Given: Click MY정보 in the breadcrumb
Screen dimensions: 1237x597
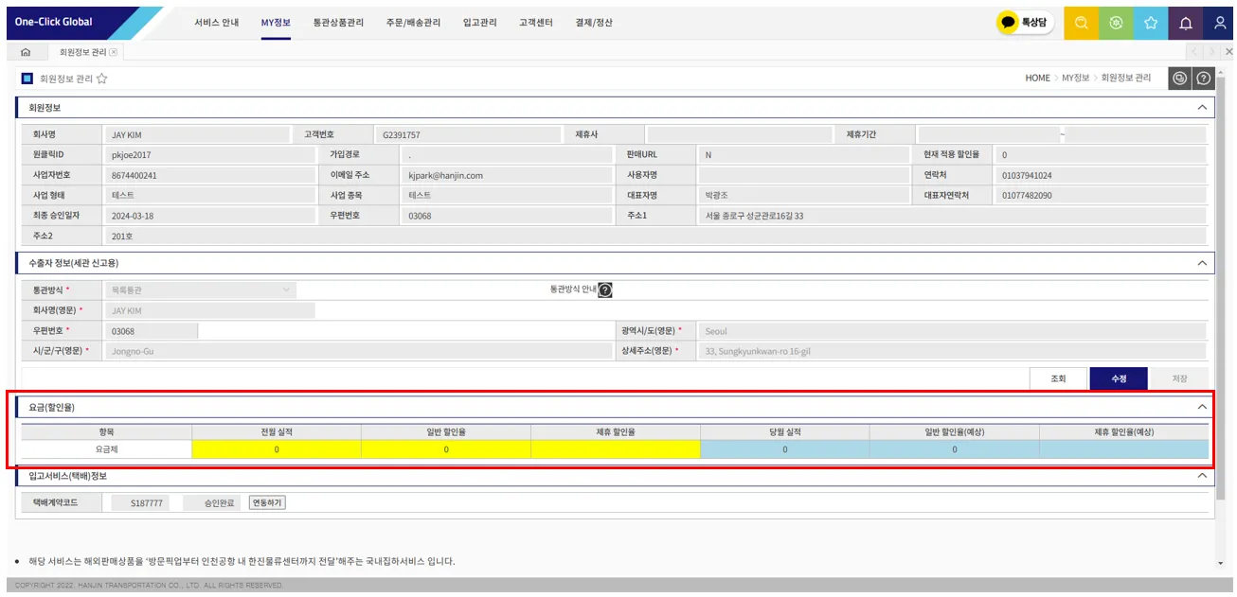Looking at the screenshot, I should (1076, 79).
